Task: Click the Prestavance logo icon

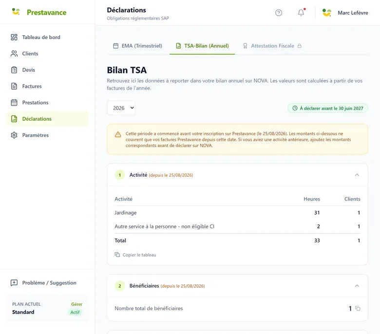Action: click(x=16, y=12)
